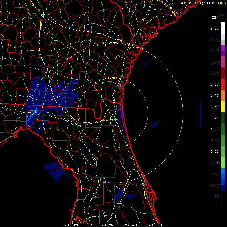The height and width of the screenshot is (227, 227).
Task: Pick the orange swatch beside 1.75
Action: click(223, 96)
